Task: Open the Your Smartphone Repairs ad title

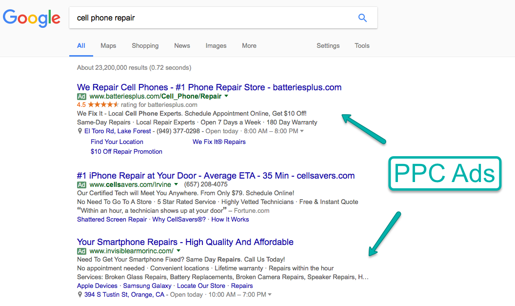Action: point(185,242)
